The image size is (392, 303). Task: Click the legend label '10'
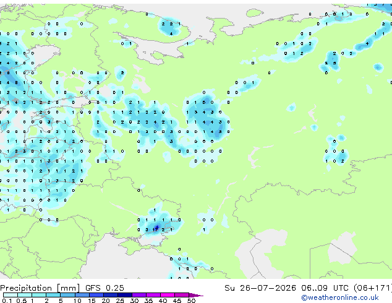[x=77, y=301]
